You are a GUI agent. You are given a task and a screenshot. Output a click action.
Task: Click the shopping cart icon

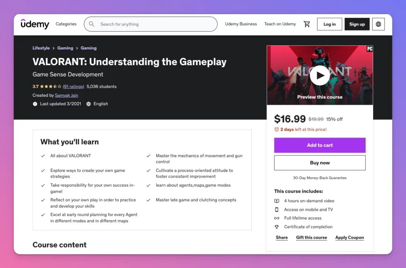(x=307, y=24)
